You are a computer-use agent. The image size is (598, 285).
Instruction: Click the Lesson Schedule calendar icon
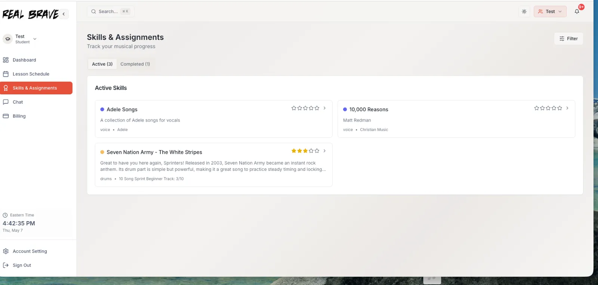tap(6, 74)
